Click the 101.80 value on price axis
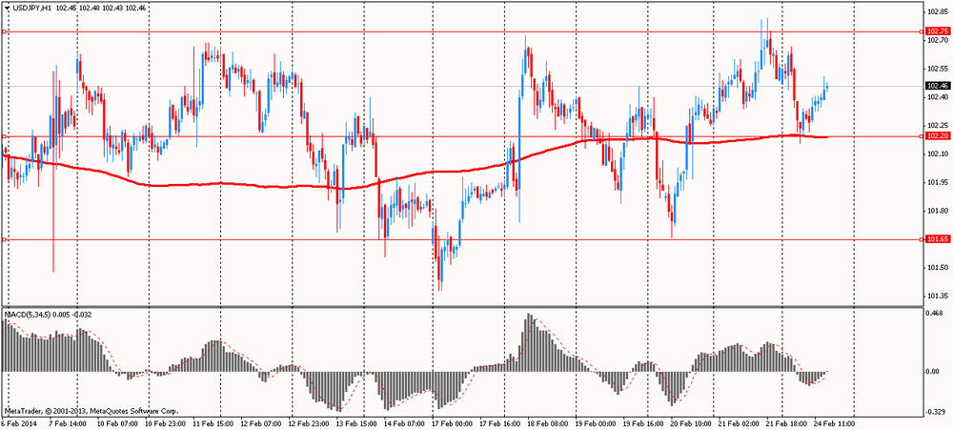953x430 pixels. (937, 211)
